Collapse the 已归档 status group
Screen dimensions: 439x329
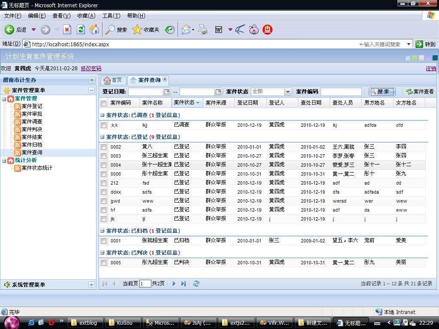click(102, 230)
